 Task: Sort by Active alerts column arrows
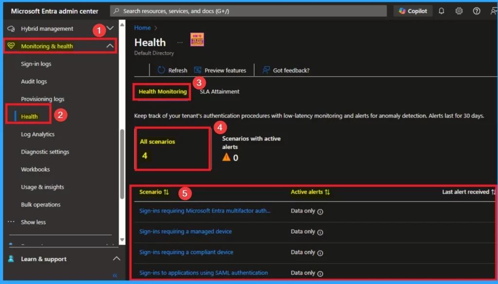[x=327, y=192]
